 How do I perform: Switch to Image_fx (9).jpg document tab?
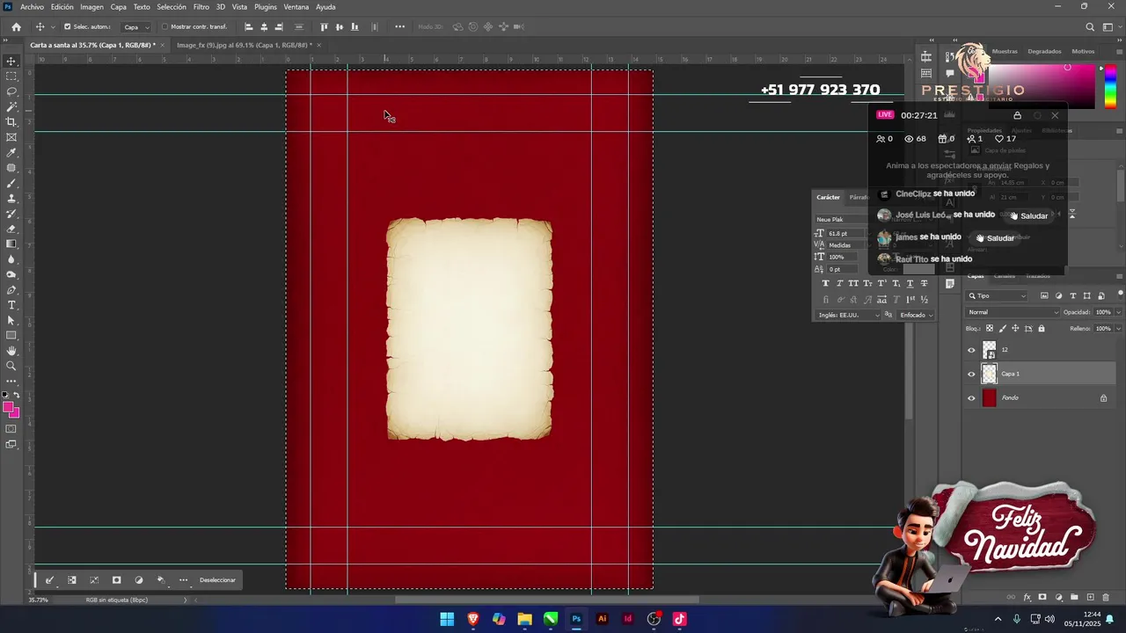coord(245,45)
